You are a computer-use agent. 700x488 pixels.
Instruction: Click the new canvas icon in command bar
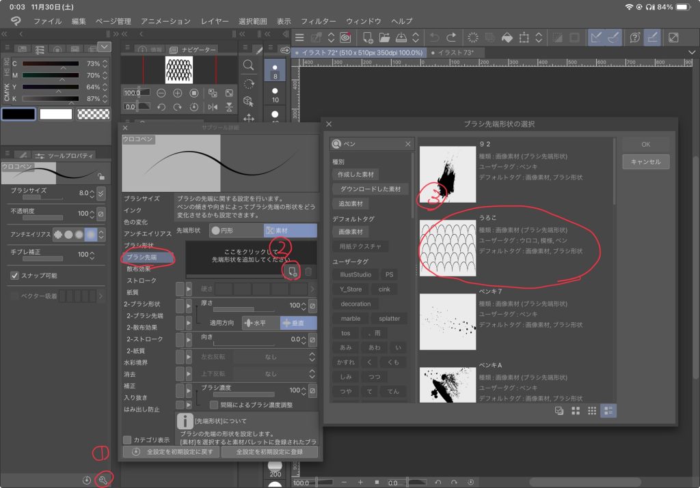tap(368, 37)
